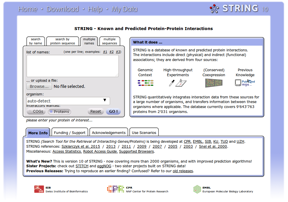
Task: Open Szklarczyk et al. 2015 reference
Action: point(81,147)
